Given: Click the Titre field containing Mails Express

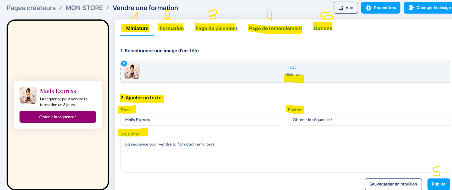Looking at the screenshot, I should click(x=201, y=120).
